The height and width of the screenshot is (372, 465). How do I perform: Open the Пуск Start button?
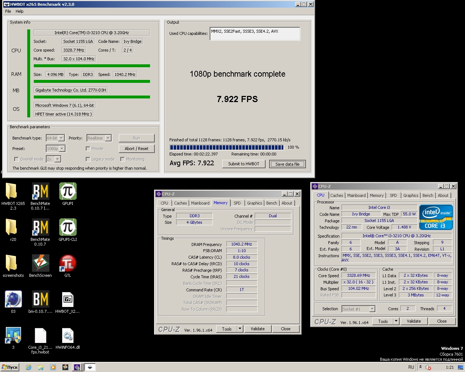(x=10, y=367)
